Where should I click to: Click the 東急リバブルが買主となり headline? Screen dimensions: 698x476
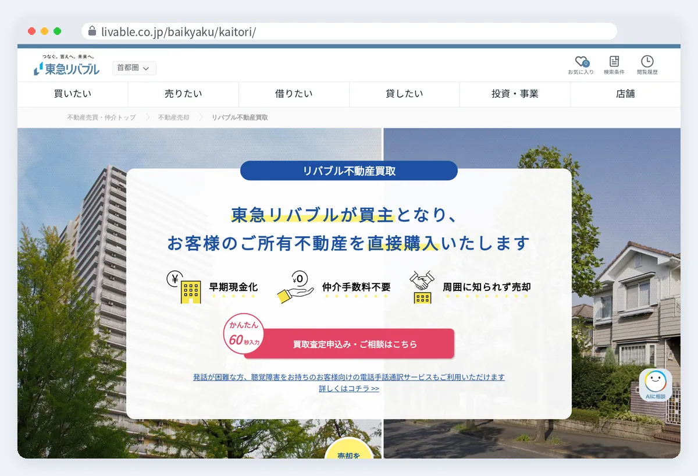click(x=346, y=215)
